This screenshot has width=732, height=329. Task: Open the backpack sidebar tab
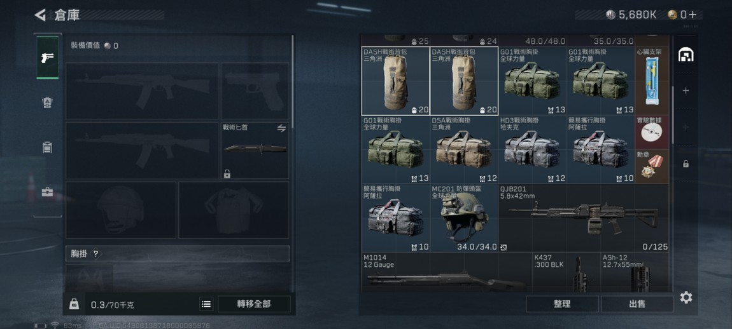pos(47,148)
